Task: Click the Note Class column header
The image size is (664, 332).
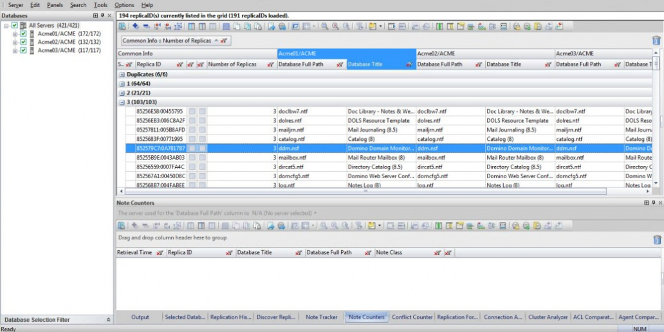Action: 409,252
